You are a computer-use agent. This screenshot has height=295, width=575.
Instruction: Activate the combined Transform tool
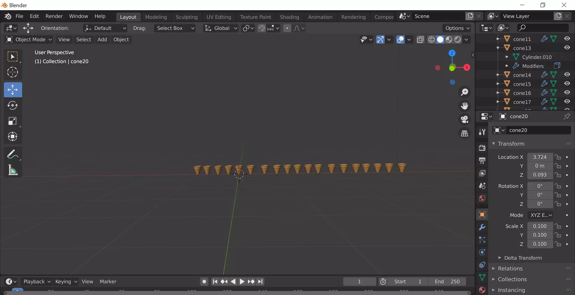[13, 137]
